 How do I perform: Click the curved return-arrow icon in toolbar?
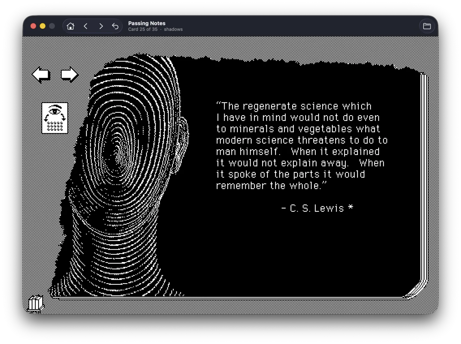[x=115, y=26]
